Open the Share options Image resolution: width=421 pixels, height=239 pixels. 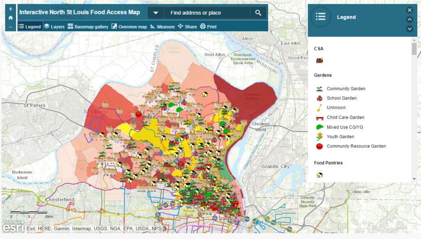187,26
